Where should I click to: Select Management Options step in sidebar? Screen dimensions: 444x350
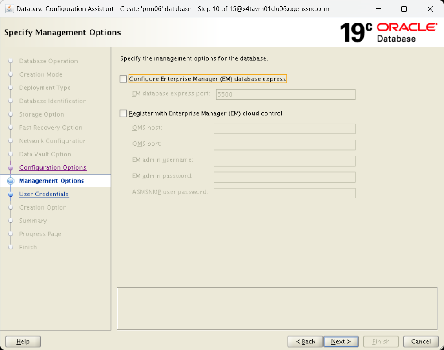[x=51, y=181]
